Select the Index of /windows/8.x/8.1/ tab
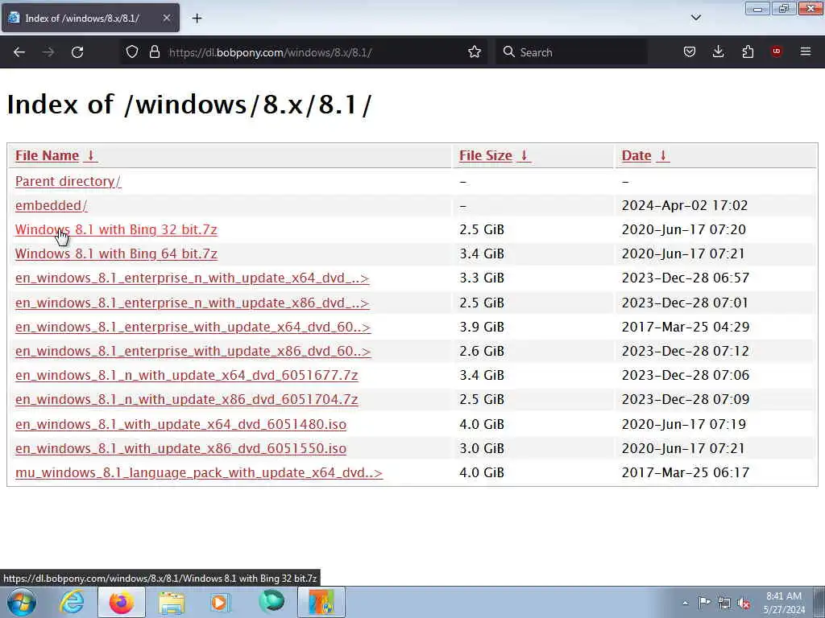The width and height of the screenshot is (825, 618). pyautogui.click(x=90, y=19)
